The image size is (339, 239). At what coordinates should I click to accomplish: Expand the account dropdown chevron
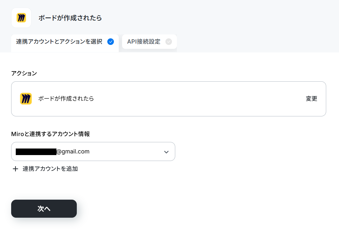(x=166, y=152)
